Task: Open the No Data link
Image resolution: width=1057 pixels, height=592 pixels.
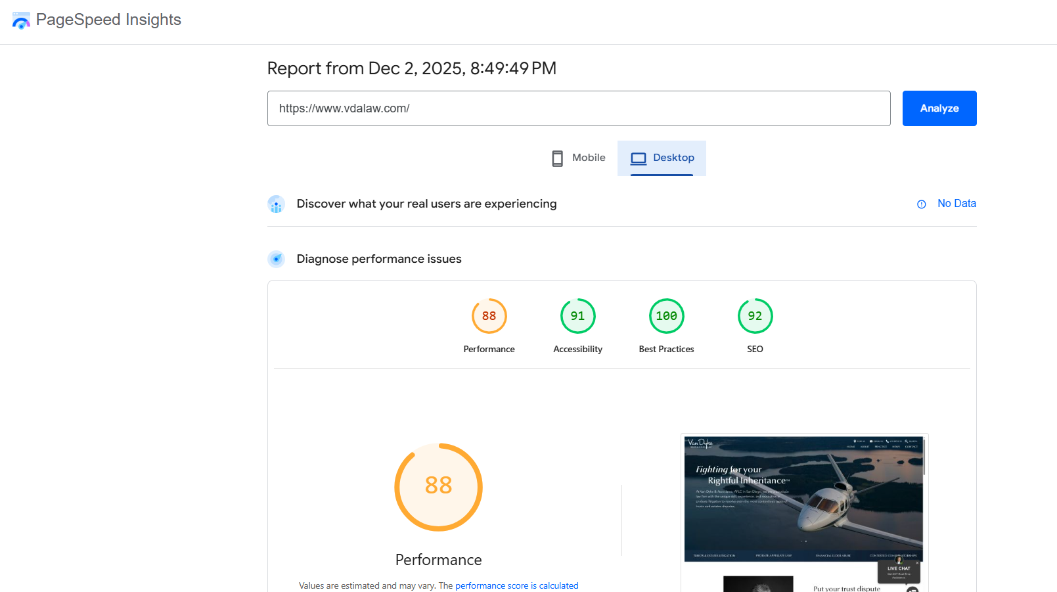Action: [956, 204]
